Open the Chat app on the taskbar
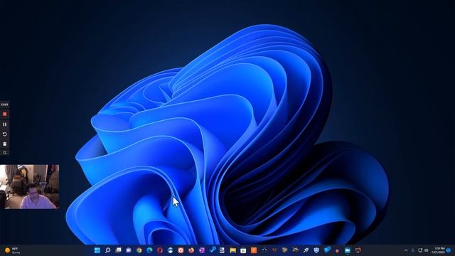The width and height of the screenshot is (455, 256). [129, 250]
